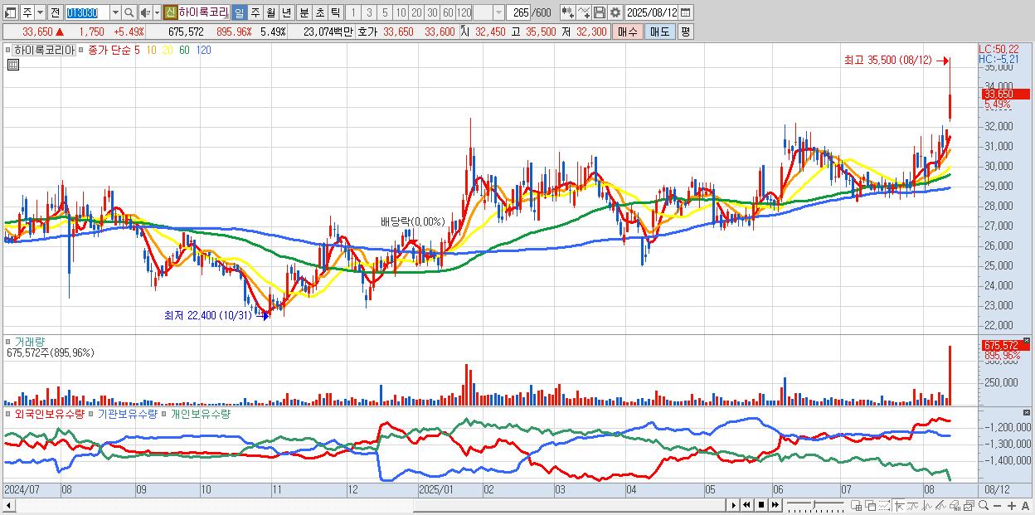Click the yellow 20 moving average label

point(168,51)
